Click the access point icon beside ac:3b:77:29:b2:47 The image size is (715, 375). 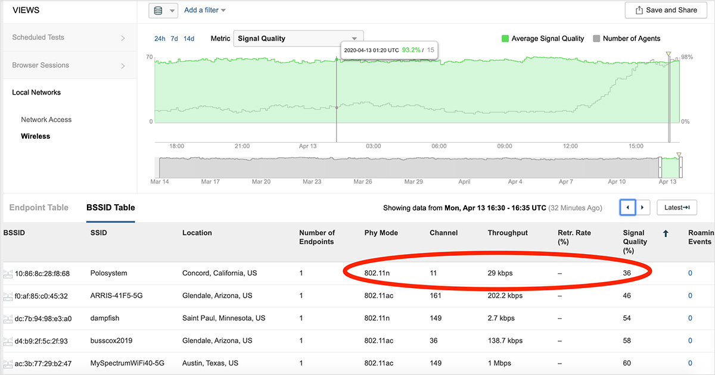point(8,363)
